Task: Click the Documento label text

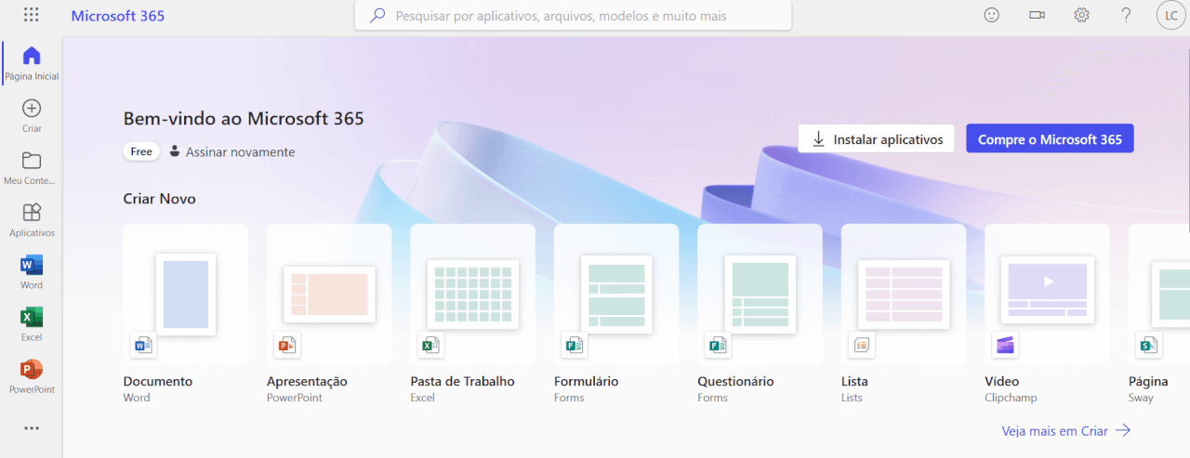Action: [x=158, y=381]
